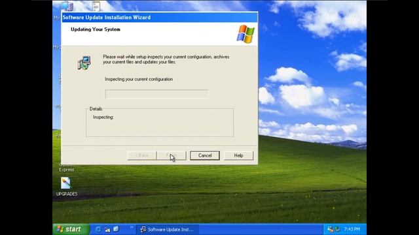
Task: Click the Cancel button in the wizard
Action: coord(205,155)
